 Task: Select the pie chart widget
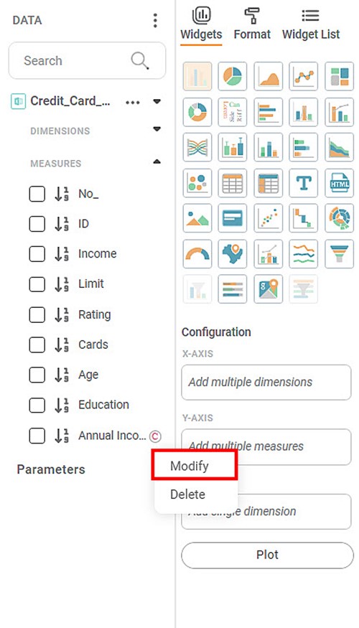233,76
